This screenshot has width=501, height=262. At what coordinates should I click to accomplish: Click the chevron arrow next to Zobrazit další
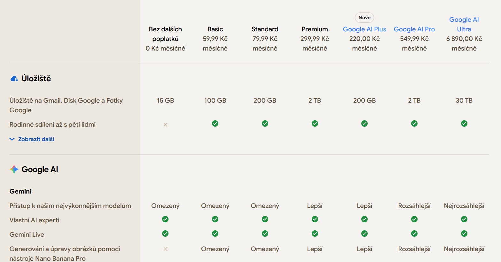12,139
